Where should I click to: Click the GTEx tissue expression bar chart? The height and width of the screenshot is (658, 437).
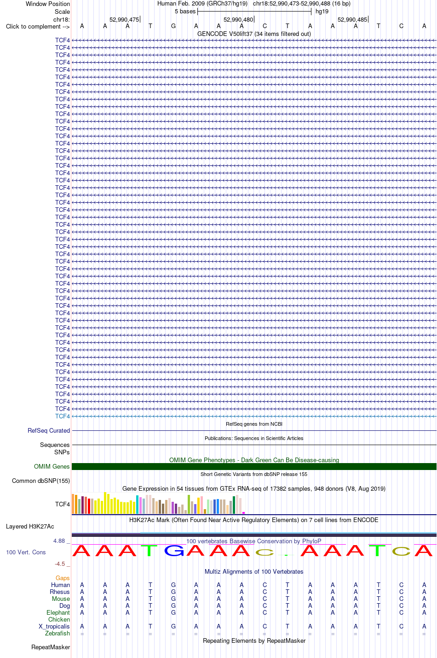coord(158,503)
